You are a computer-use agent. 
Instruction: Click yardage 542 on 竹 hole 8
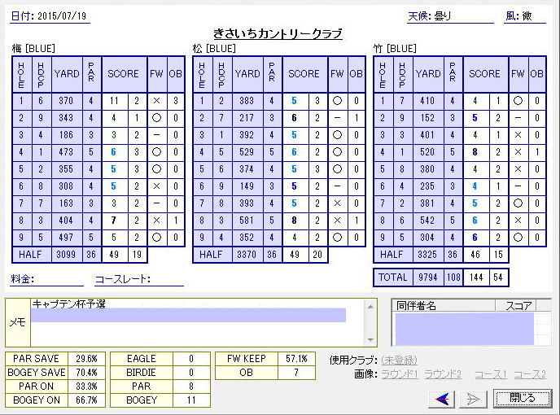coord(427,221)
